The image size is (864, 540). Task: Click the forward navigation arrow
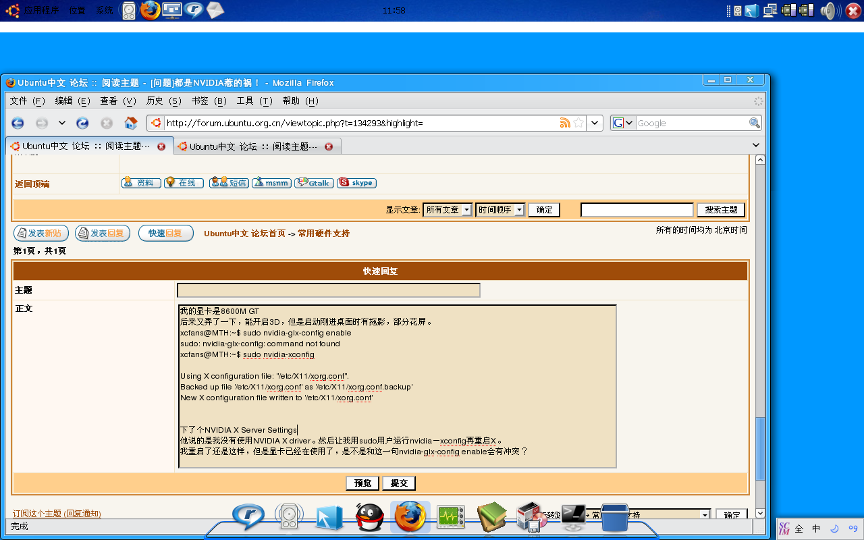42,123
